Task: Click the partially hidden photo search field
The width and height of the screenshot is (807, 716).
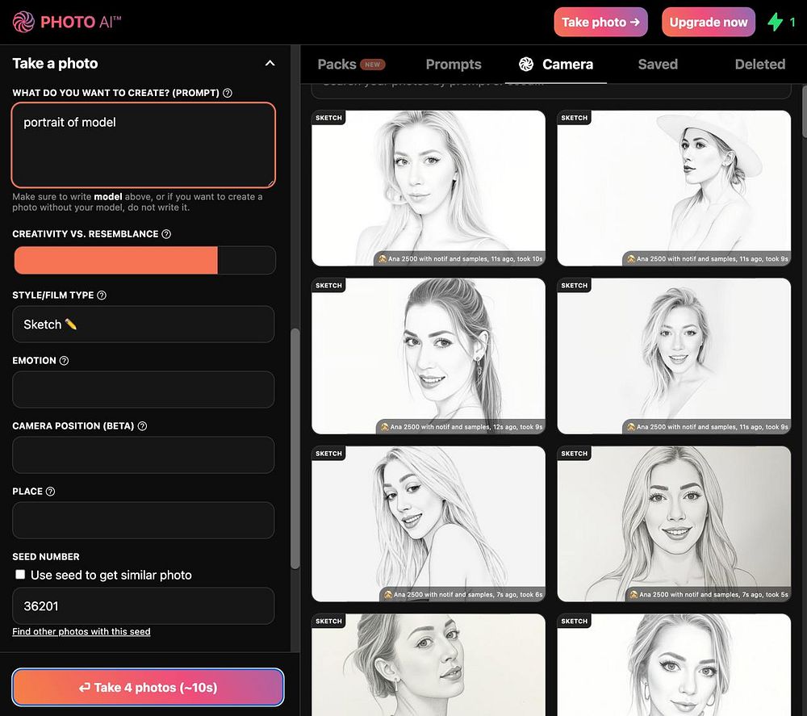Action: tap(550, 90)
